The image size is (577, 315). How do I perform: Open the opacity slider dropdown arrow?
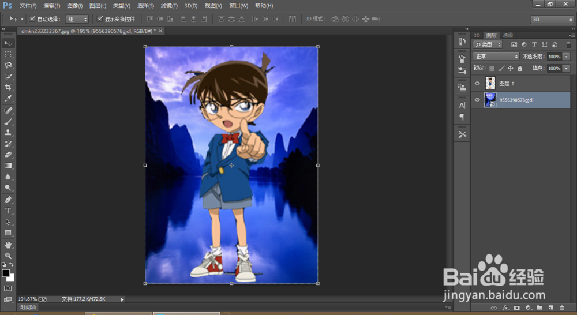[567, 57]
